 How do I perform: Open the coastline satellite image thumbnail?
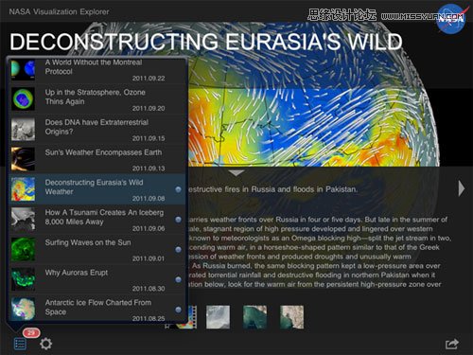point(292,317)
